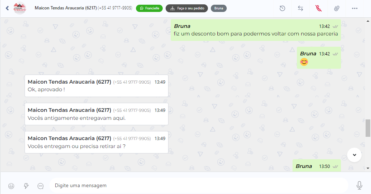
Task: Record audio with the microphone icon
Action: click(x=359, y=185)
